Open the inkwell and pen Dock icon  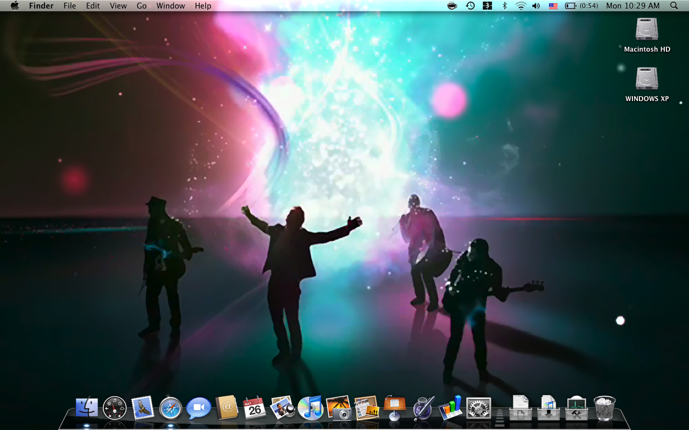(x=423, y=408)
